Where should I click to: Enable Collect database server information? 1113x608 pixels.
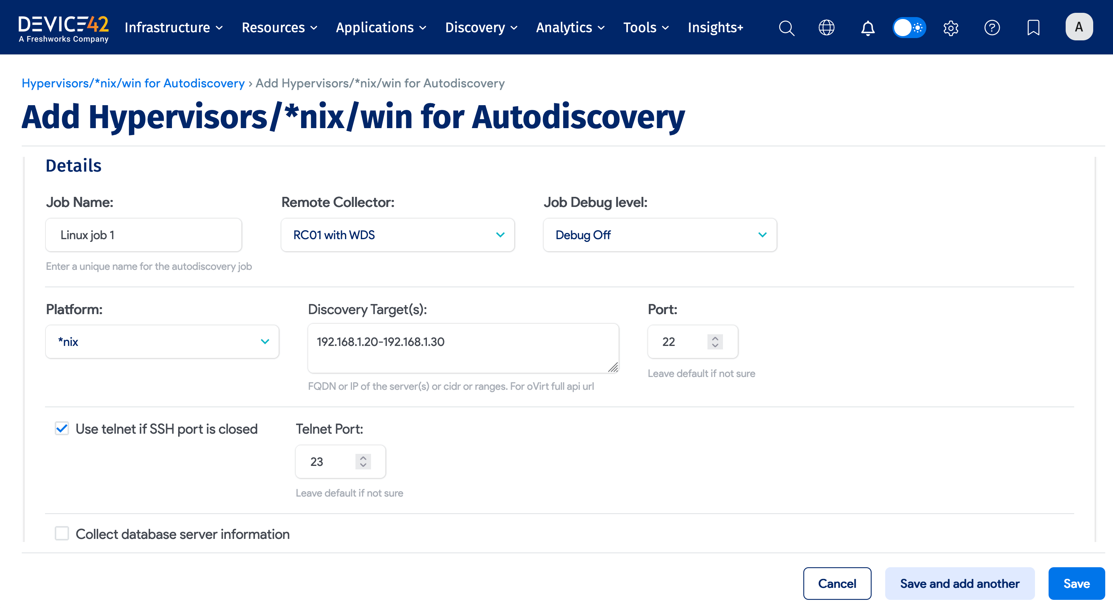point(61,534)
